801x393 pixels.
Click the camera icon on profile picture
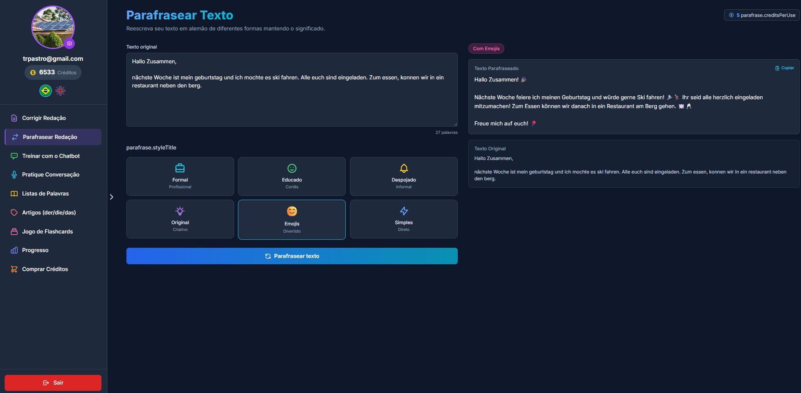pos(70,43)
